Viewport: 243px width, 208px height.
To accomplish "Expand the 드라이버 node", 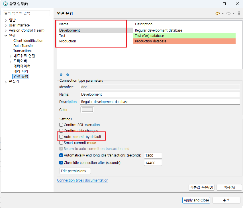I will click(x=10, y=61).
